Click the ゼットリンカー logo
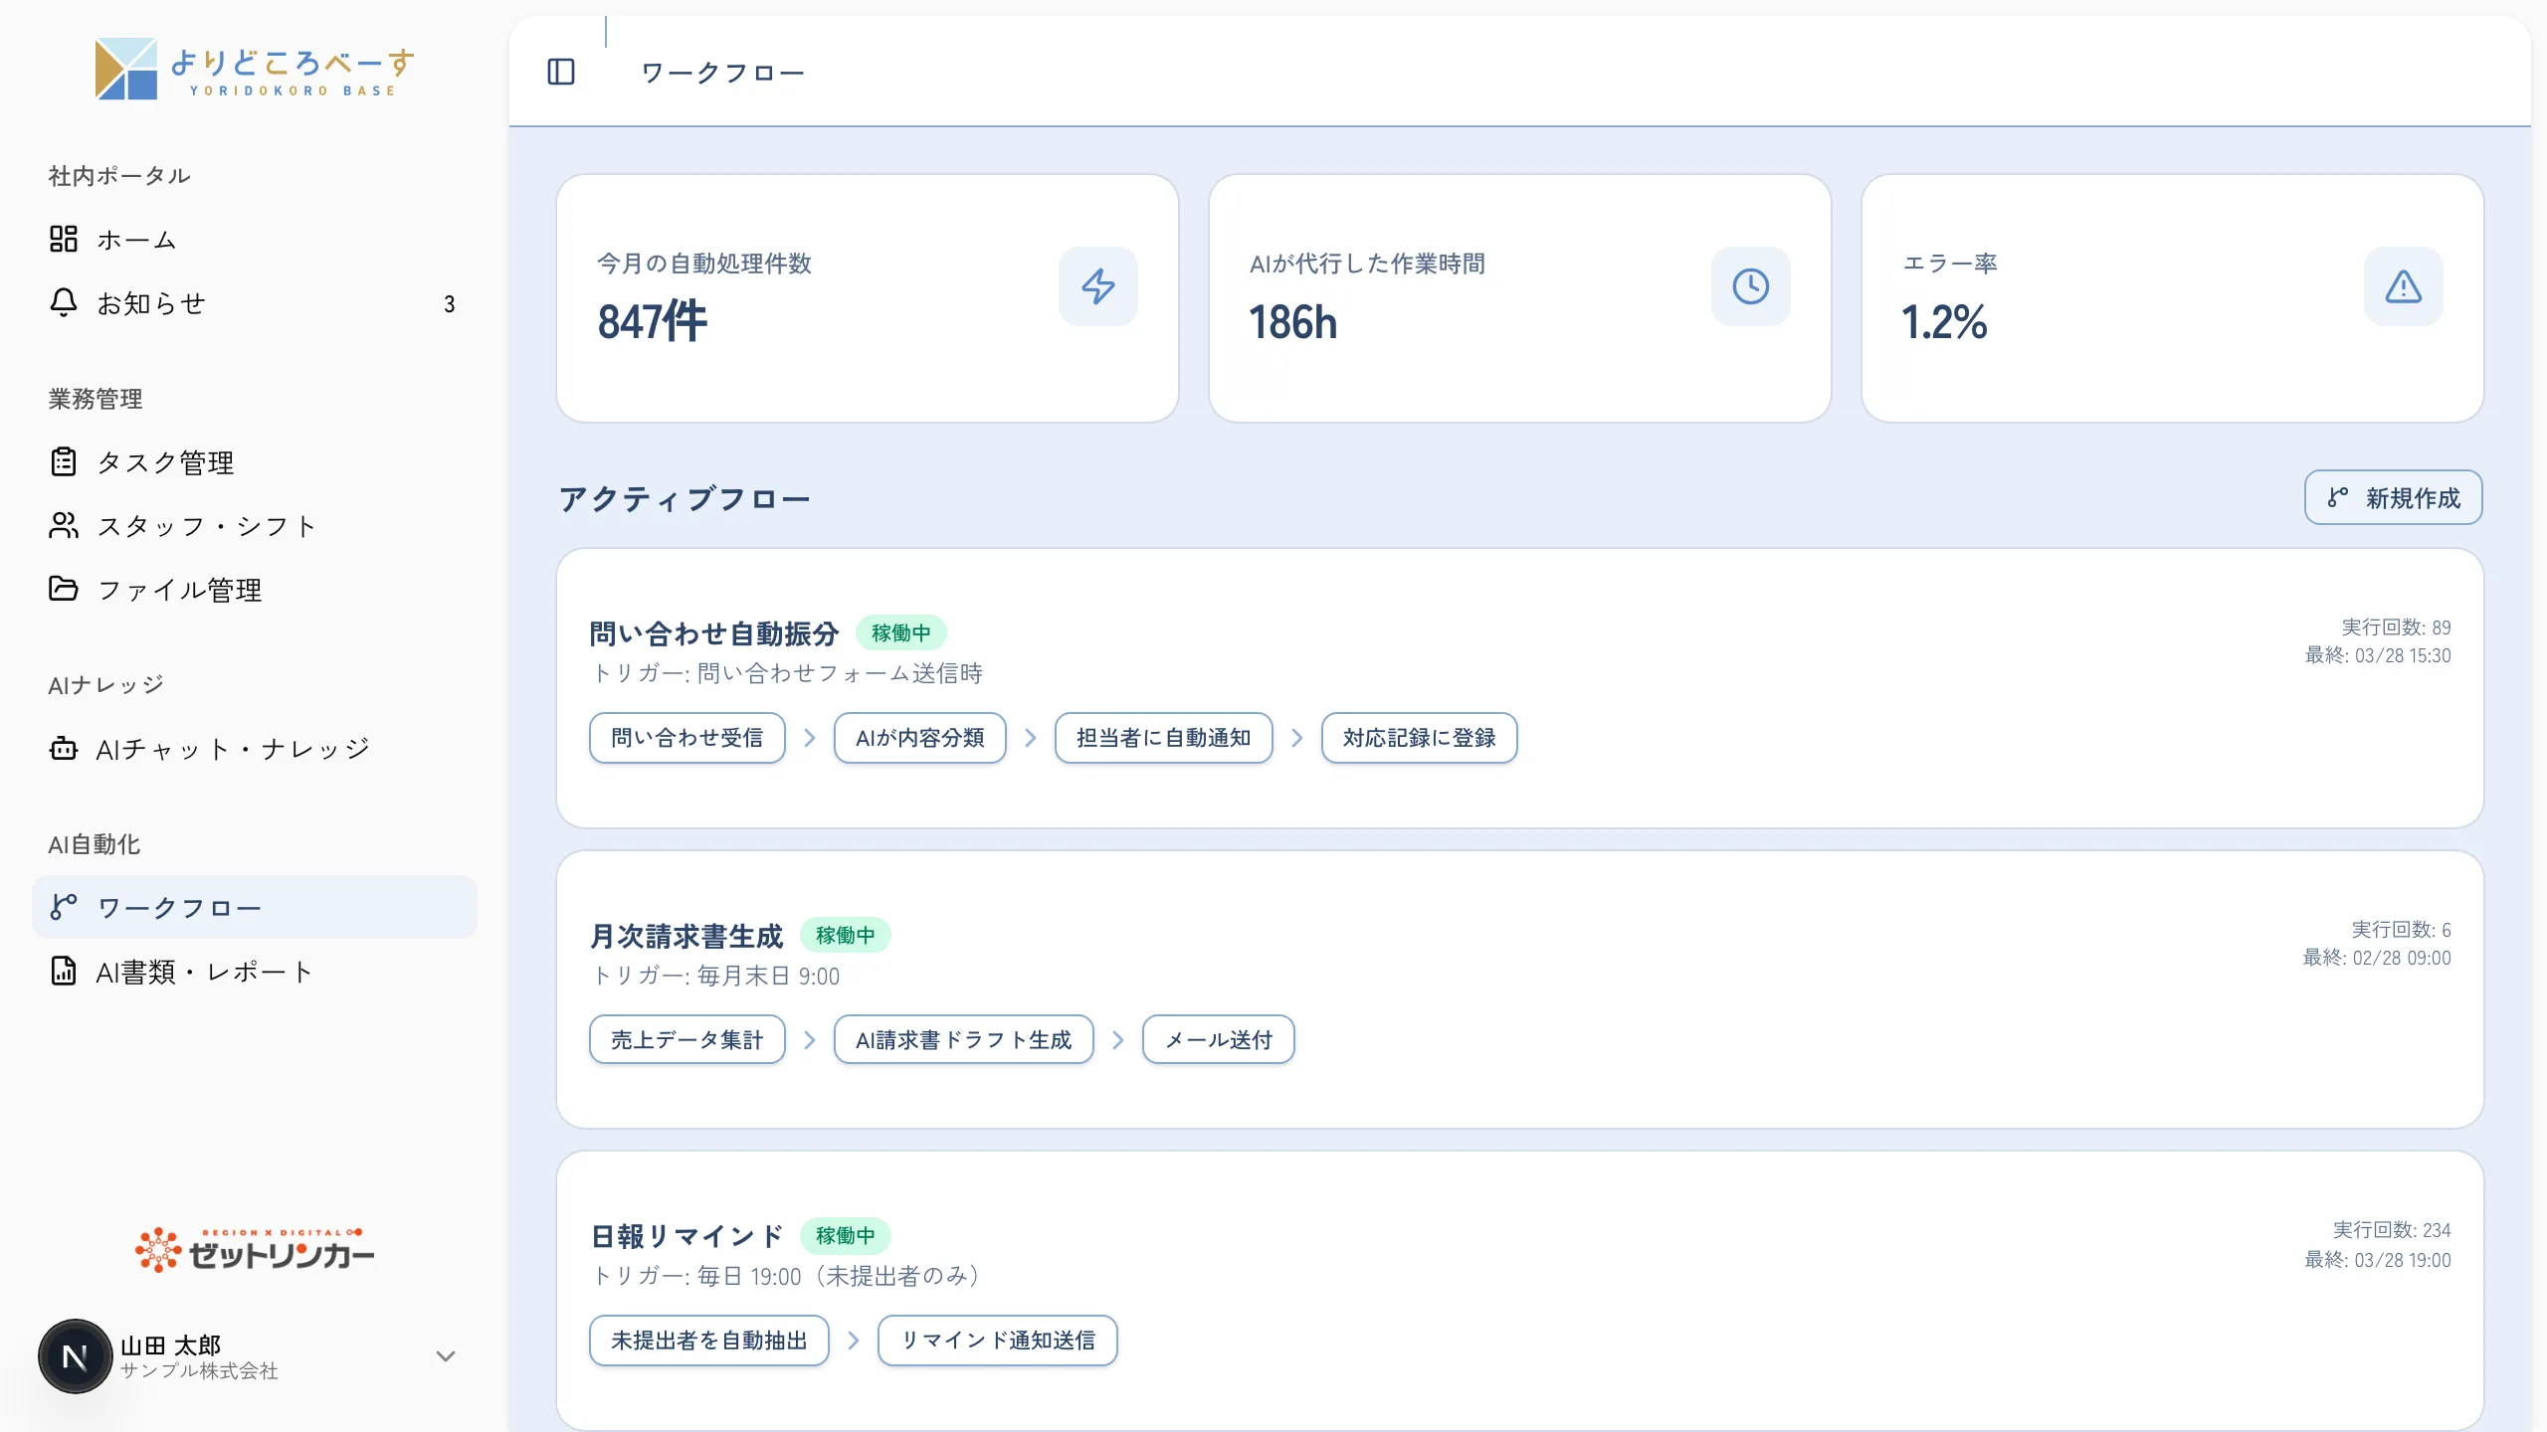 point(255,1251)
